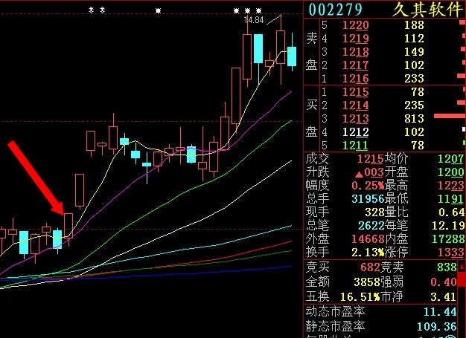Click the last cyan candlestick on the right
The width and height of the screenshot is (466, 338).
tap(292, 56)
